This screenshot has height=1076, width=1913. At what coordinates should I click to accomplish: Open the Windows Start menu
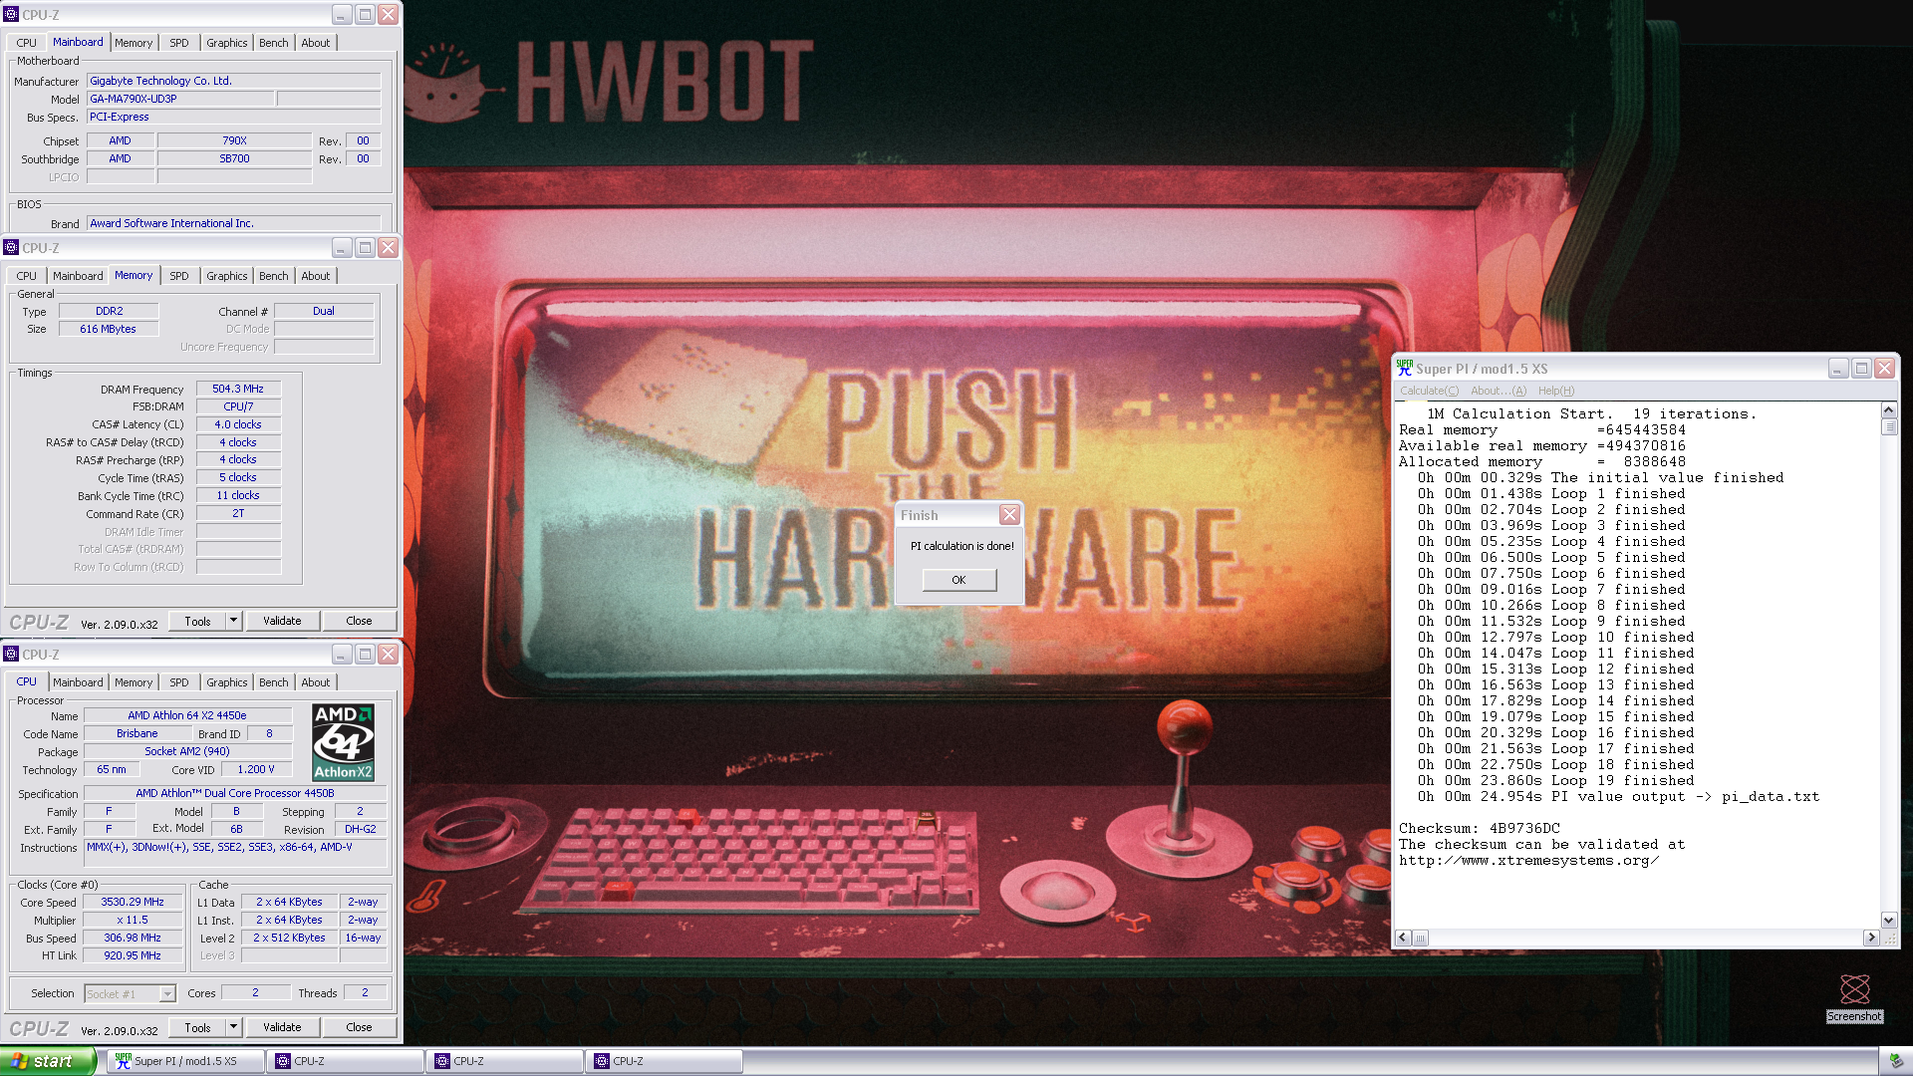[48, 1061]
